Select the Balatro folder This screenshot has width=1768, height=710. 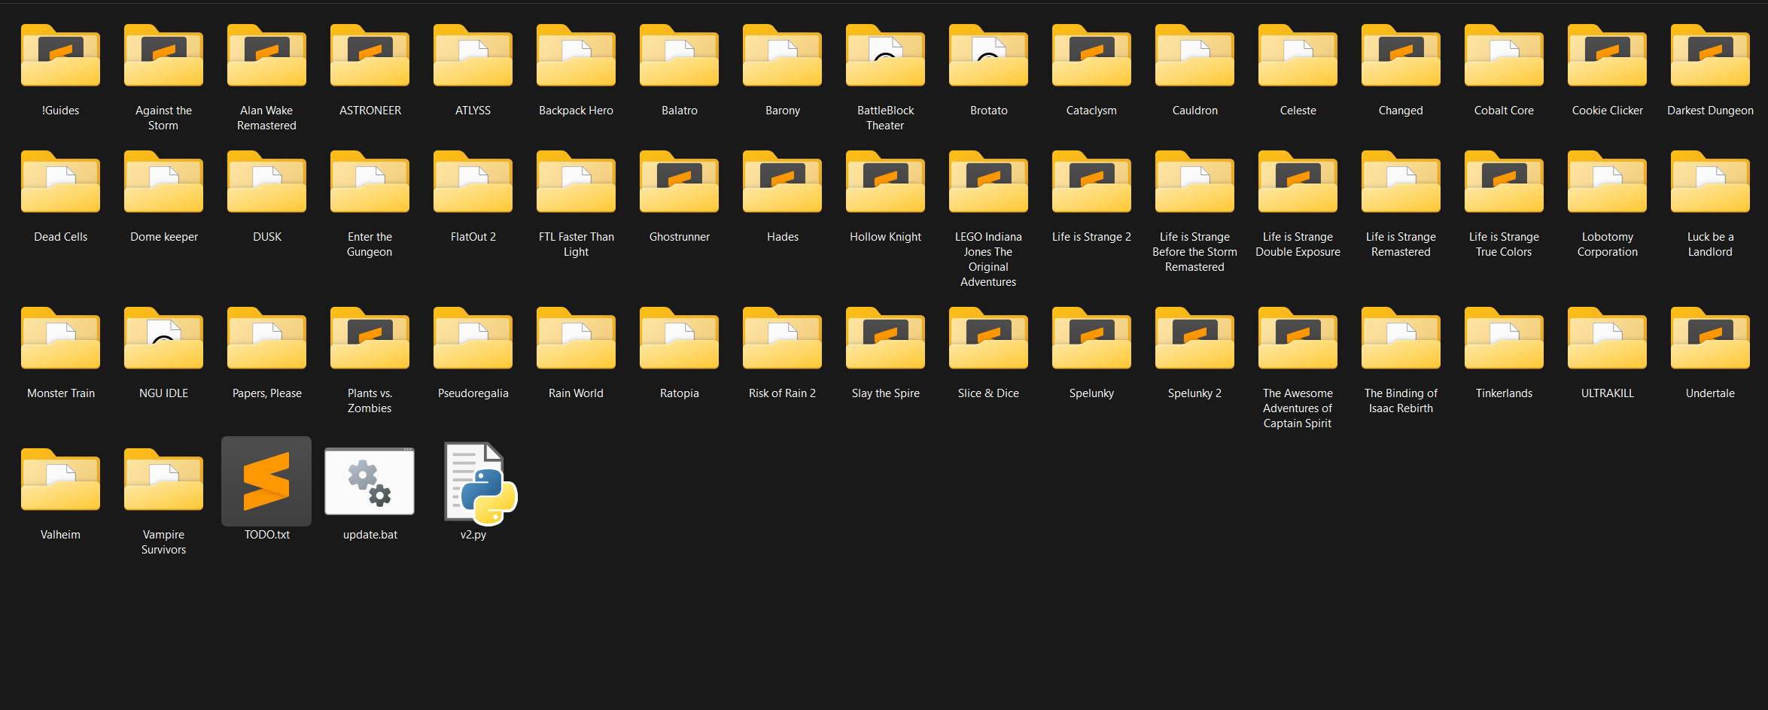[679, 55]
